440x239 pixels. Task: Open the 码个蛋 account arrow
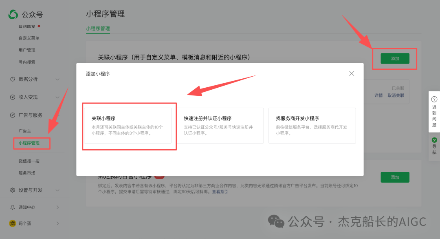click(57, 224)
